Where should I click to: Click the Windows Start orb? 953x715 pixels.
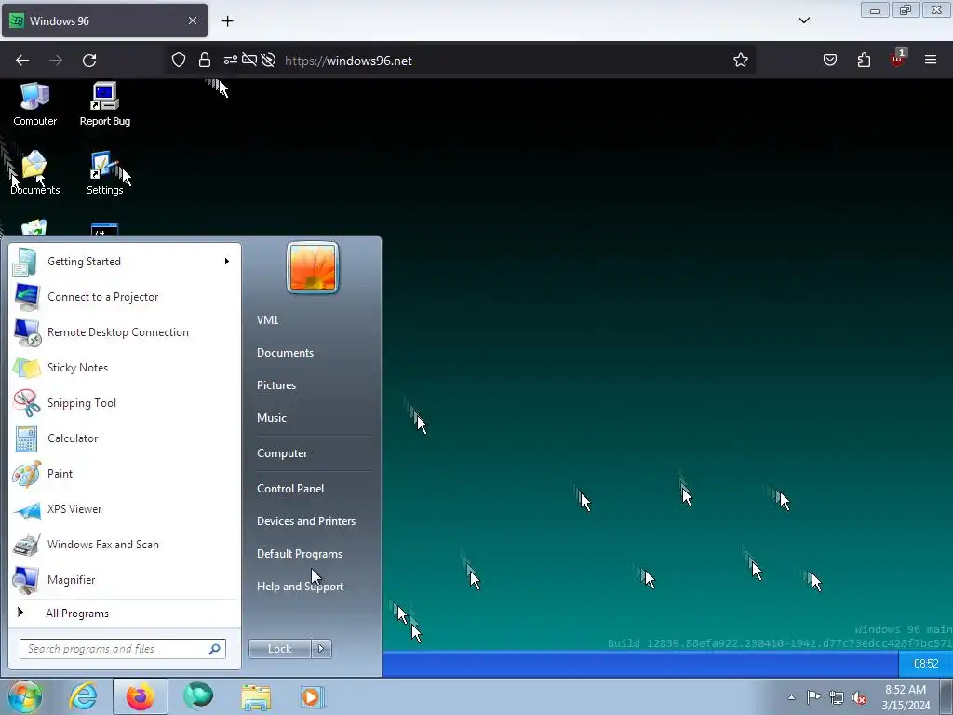tap(25, 696)
